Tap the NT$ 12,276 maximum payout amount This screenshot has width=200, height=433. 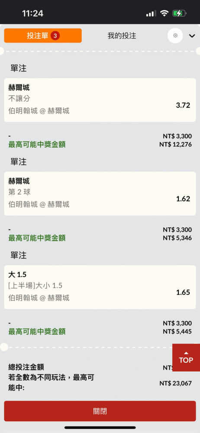[x=175, y=144]
